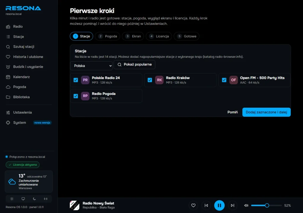Viewport: 303px width, 213px height.
Task: Click the Pokaż popularne button
Action: (x=135, y=64)
